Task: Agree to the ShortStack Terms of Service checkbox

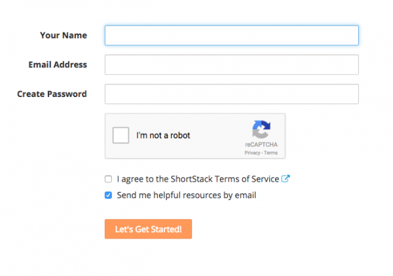Action: (108, 178)
